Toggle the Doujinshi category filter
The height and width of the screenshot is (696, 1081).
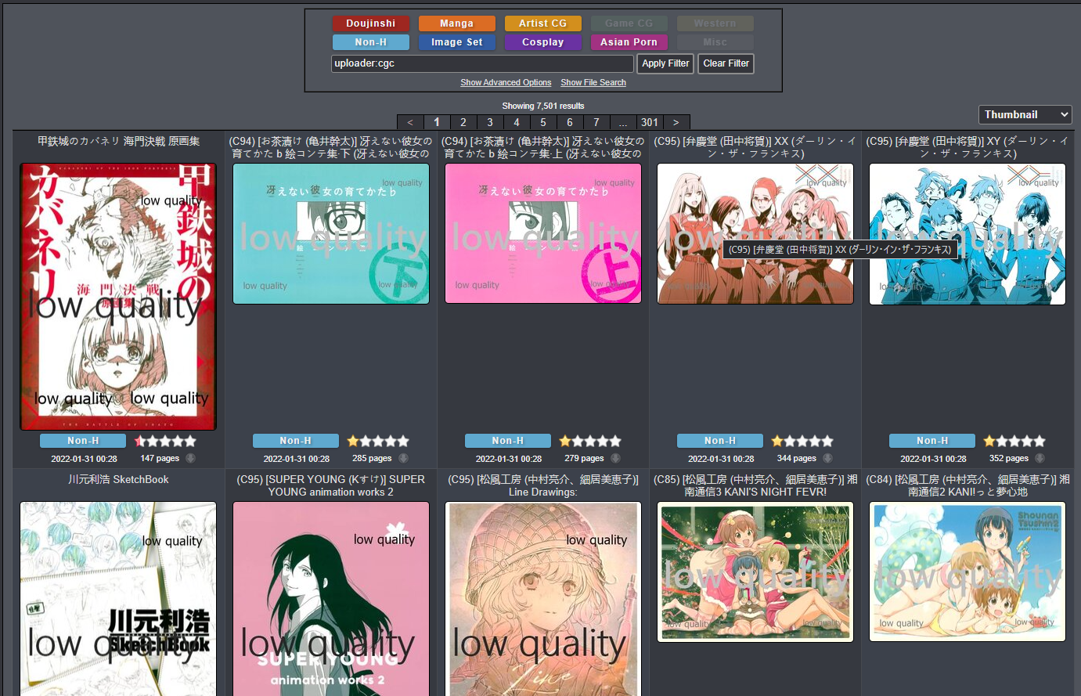click(x=370, y=23)
